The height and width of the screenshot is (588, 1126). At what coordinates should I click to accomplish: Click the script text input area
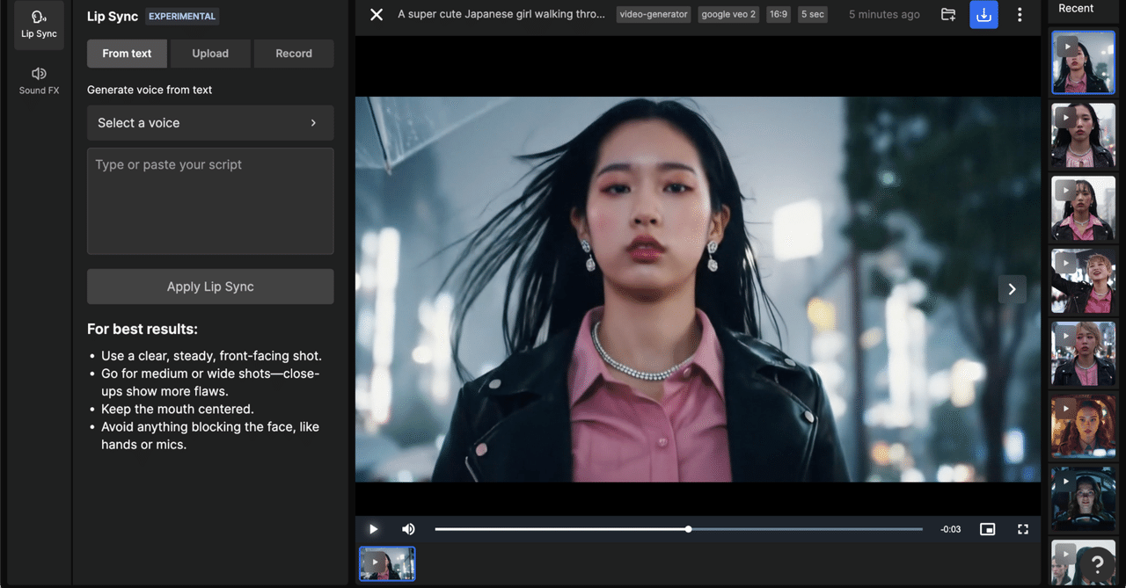[x=209, y=200]
